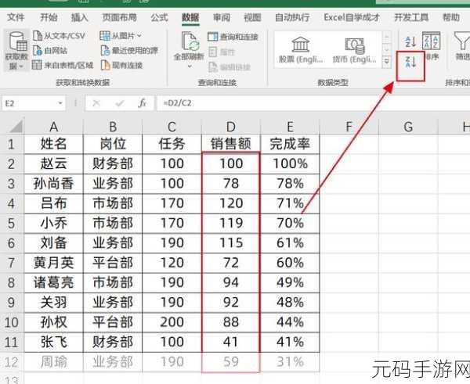Switch to the Home (开始) tab
The image size is (470, 384).
point(49,17)
